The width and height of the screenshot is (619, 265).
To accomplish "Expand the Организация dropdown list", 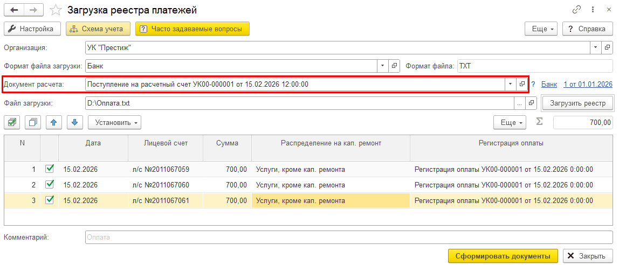I will (x=596, y=47).
